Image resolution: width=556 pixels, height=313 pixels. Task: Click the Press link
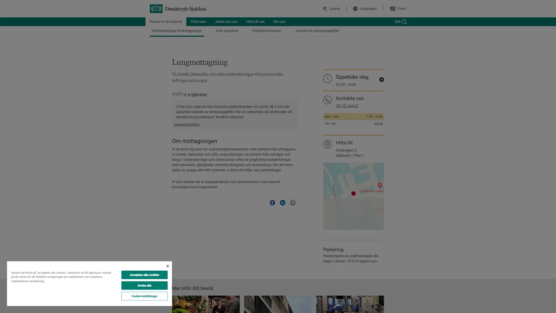402,9
